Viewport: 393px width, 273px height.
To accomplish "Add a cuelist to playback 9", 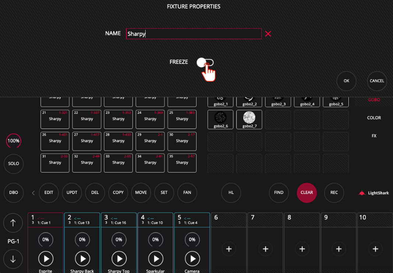I will tap(338, 249).
